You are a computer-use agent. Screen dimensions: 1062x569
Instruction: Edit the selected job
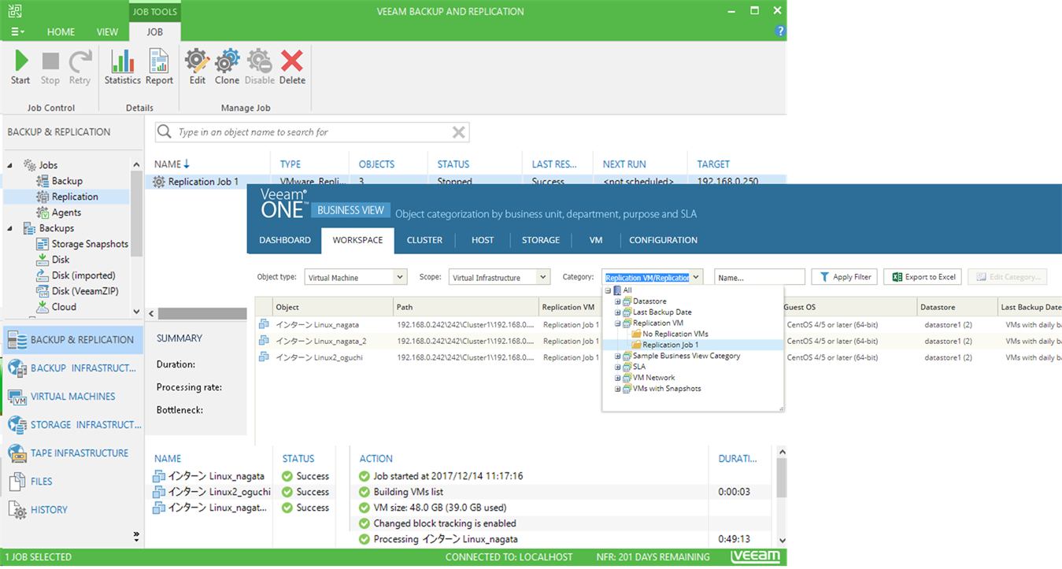point(197,67)
